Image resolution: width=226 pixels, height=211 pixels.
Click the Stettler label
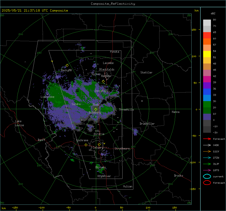click(x=146, y=73)
